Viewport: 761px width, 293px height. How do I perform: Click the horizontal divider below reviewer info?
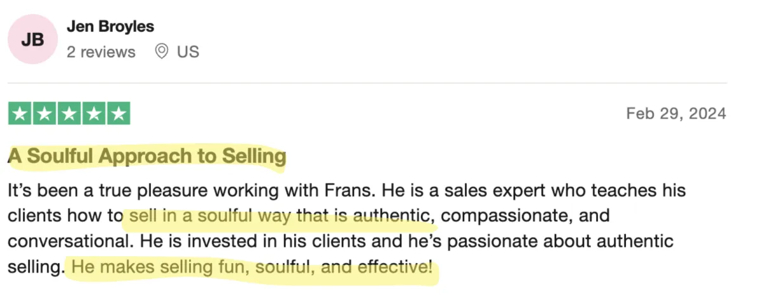(x=367, y=82)
